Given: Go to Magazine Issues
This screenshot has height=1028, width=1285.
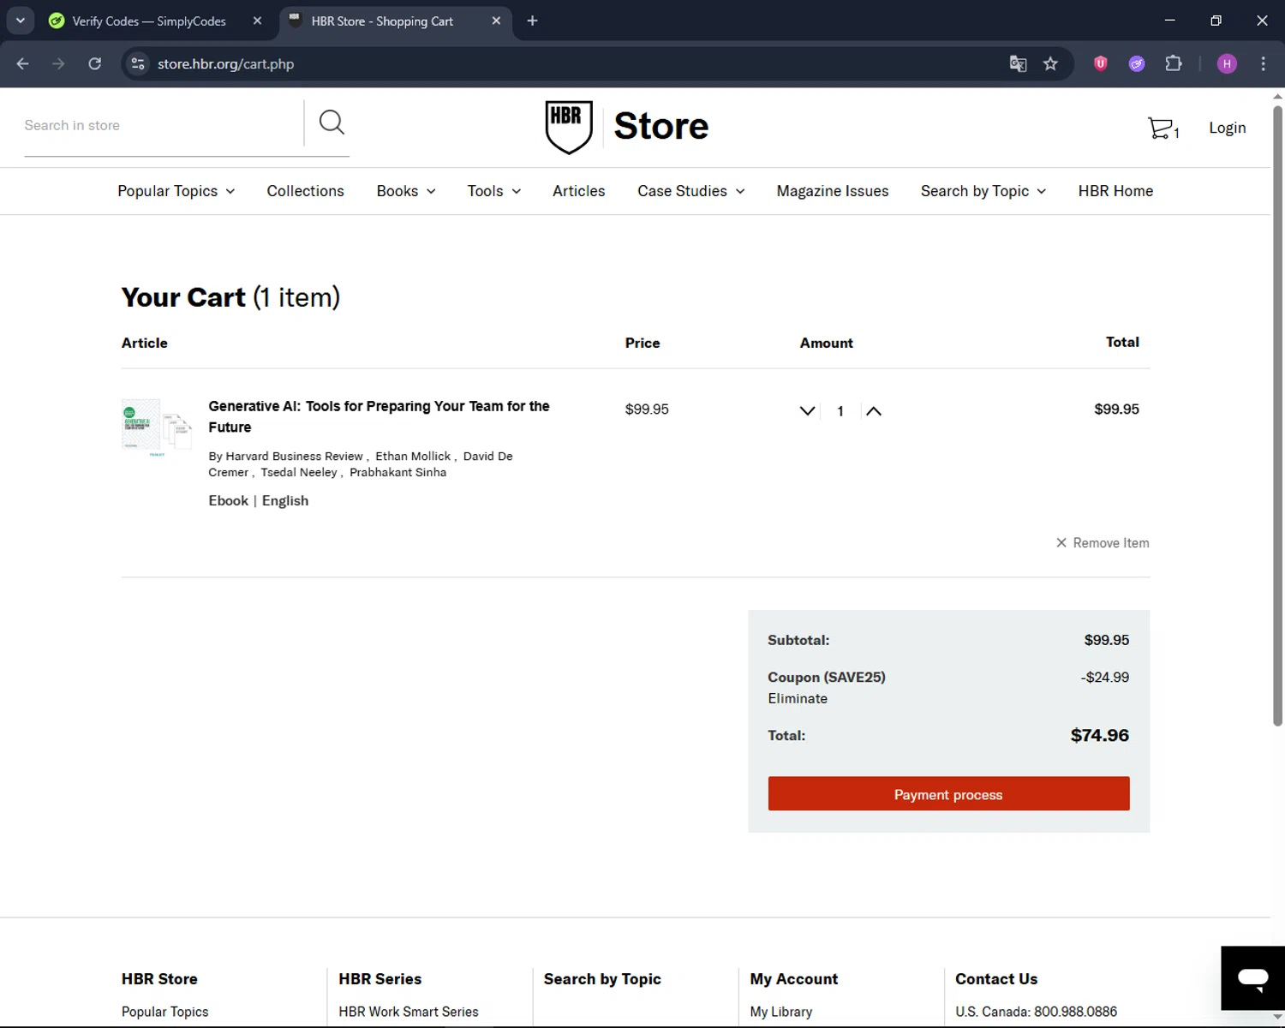Looking at the screenshot, I should (x=832, y=191).
